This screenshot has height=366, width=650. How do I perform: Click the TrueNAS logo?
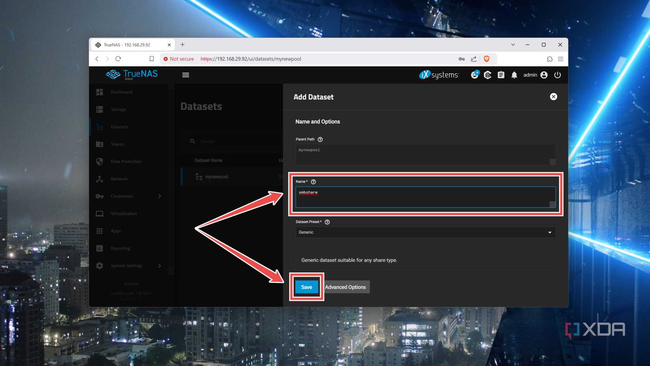point(132,74)
